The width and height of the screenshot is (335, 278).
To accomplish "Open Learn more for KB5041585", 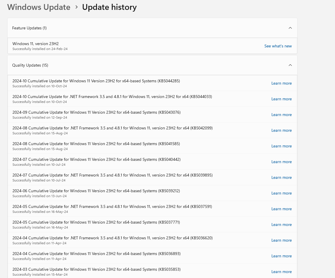I will point(281,146).
